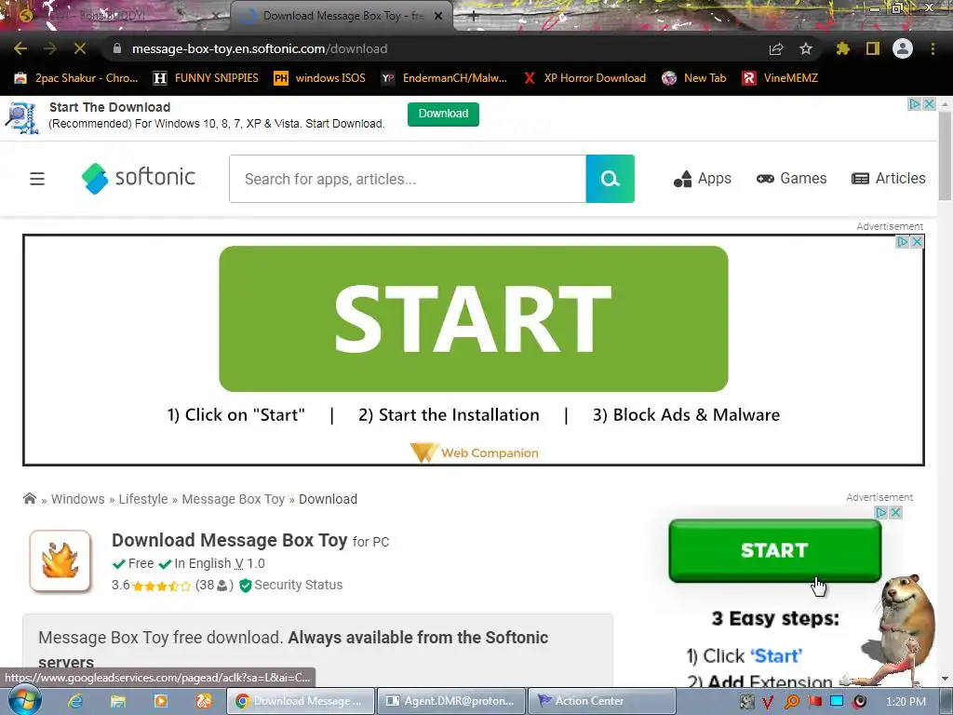
Task: Open the Articles menu item
Action: coord(889,179)
